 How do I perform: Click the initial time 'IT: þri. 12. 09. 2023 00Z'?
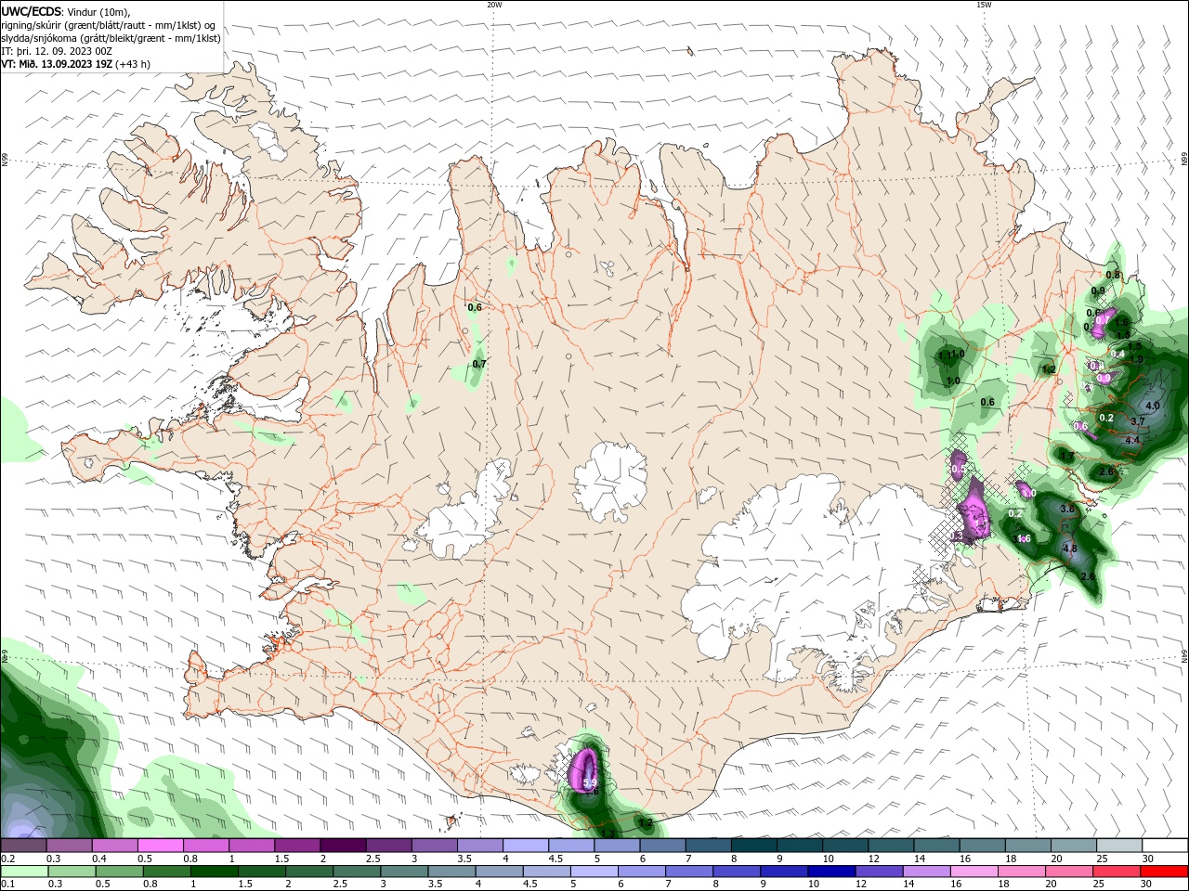coord(58,51)
